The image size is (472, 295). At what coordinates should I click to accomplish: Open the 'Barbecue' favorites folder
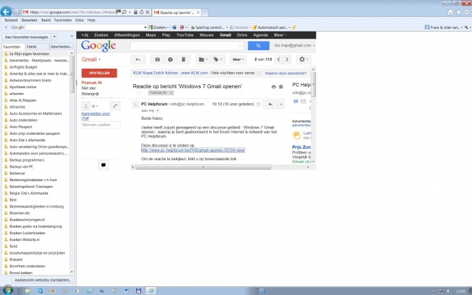(x=17, y=173)
